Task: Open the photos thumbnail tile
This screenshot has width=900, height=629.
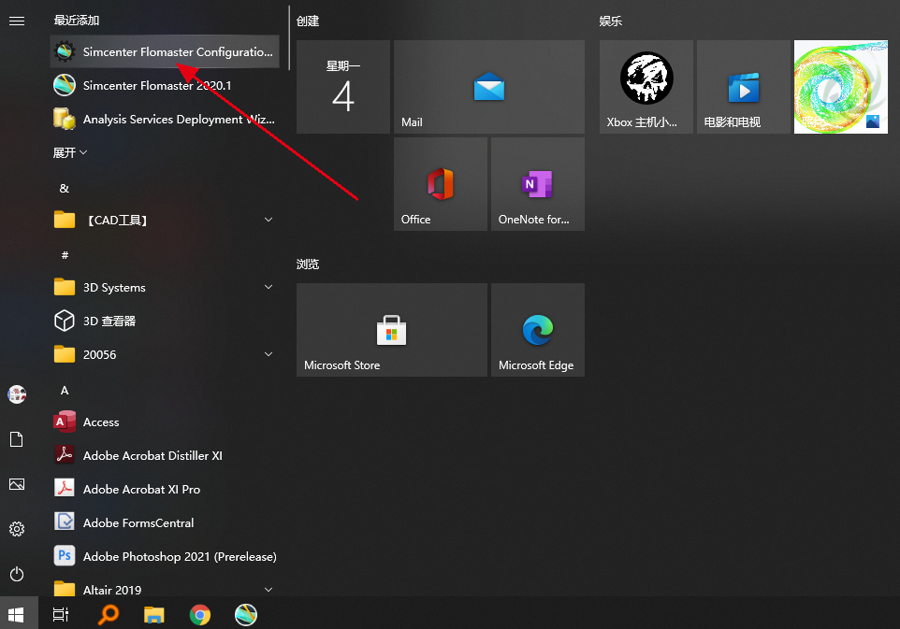Action: [x=840, y=87]
